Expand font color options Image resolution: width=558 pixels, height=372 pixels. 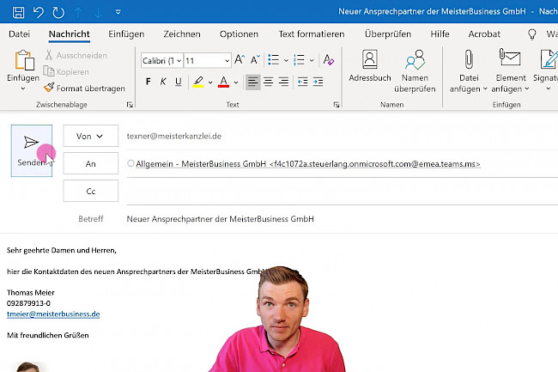(x=236, y=82)
